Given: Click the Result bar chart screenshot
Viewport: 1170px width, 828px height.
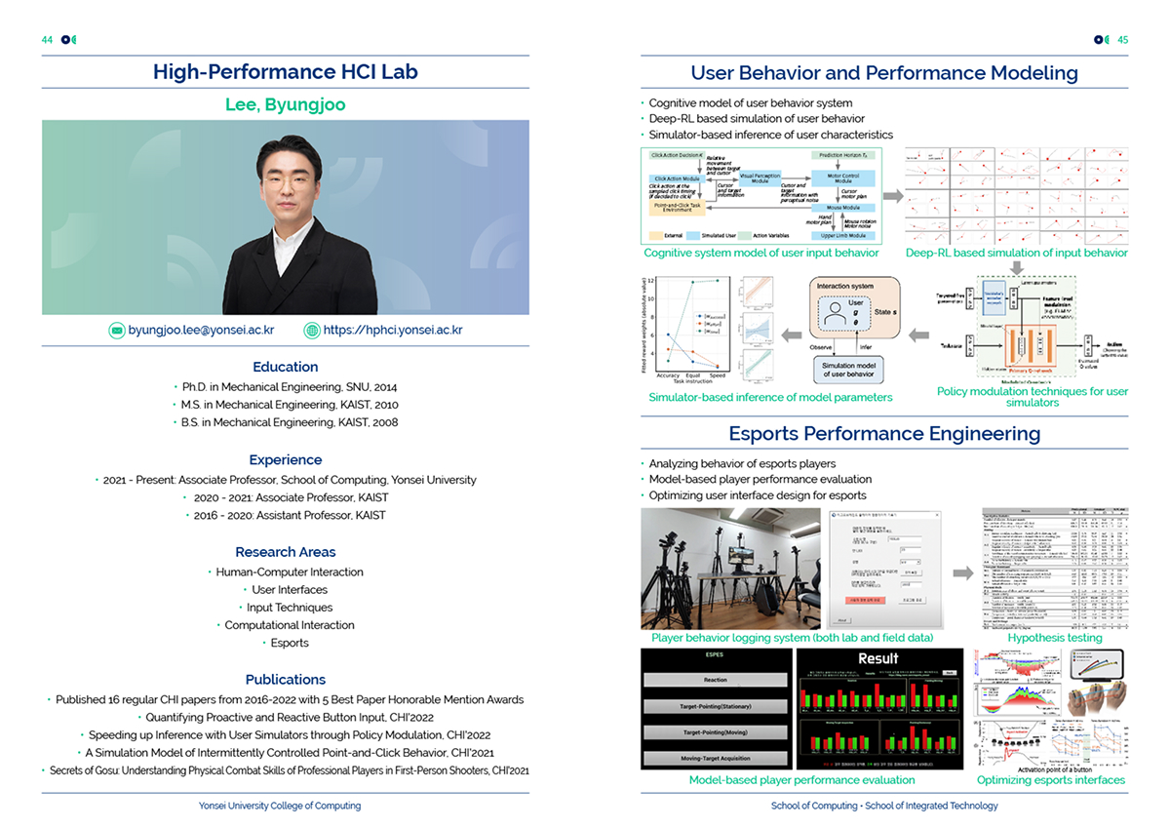Looking at the screenshot, I should point(879,709).
